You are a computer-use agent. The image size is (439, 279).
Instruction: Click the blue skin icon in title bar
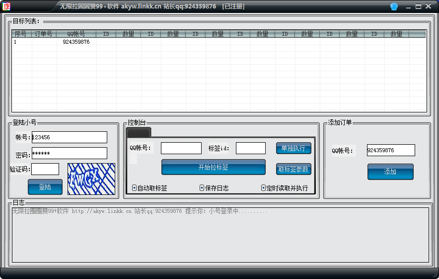(x=394, y=6)
